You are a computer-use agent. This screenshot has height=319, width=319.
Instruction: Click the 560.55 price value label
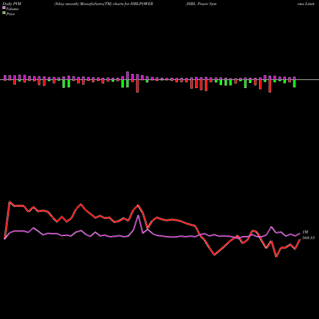coord(308,238)
